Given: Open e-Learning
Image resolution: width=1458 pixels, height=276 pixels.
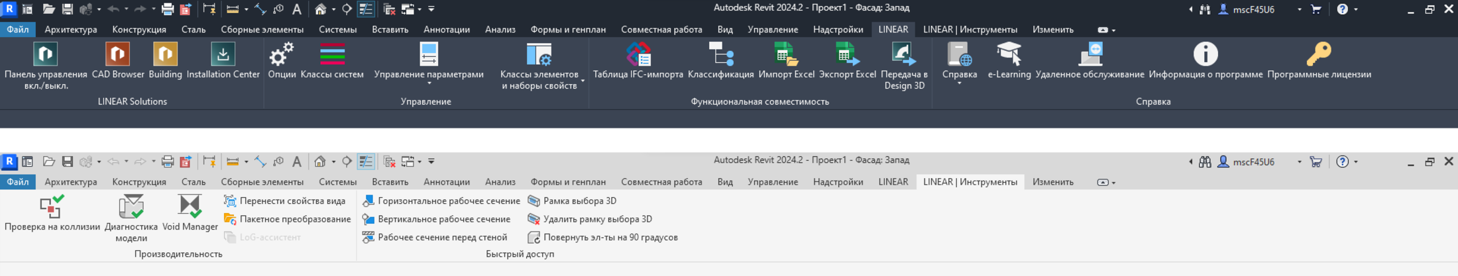Looking at the screenshot, I should click(x=1009, y=60).
